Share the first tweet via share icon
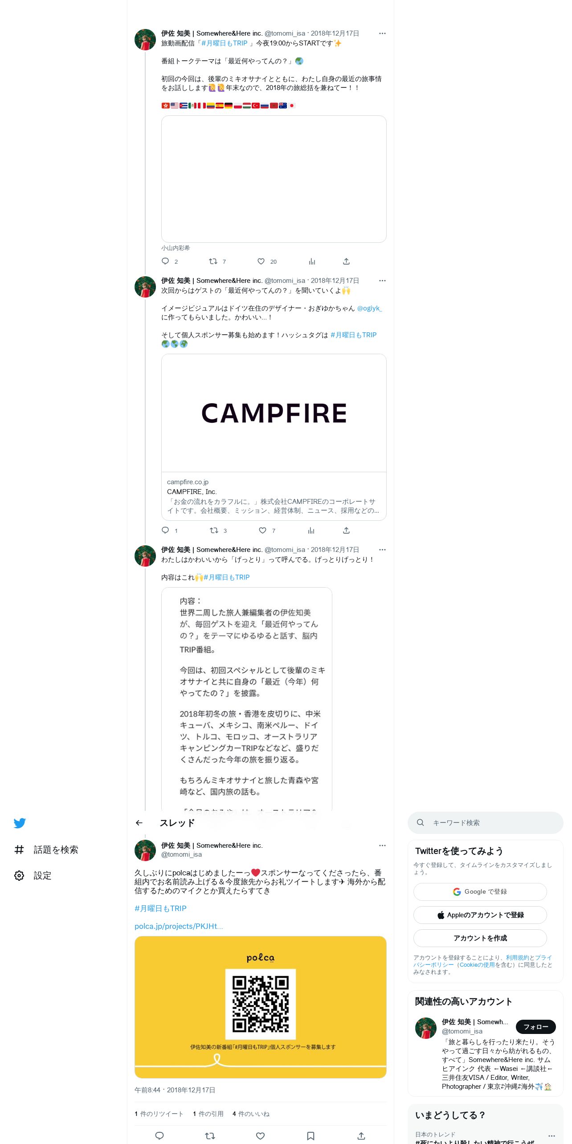572x1144 pixels. (346, 261)
